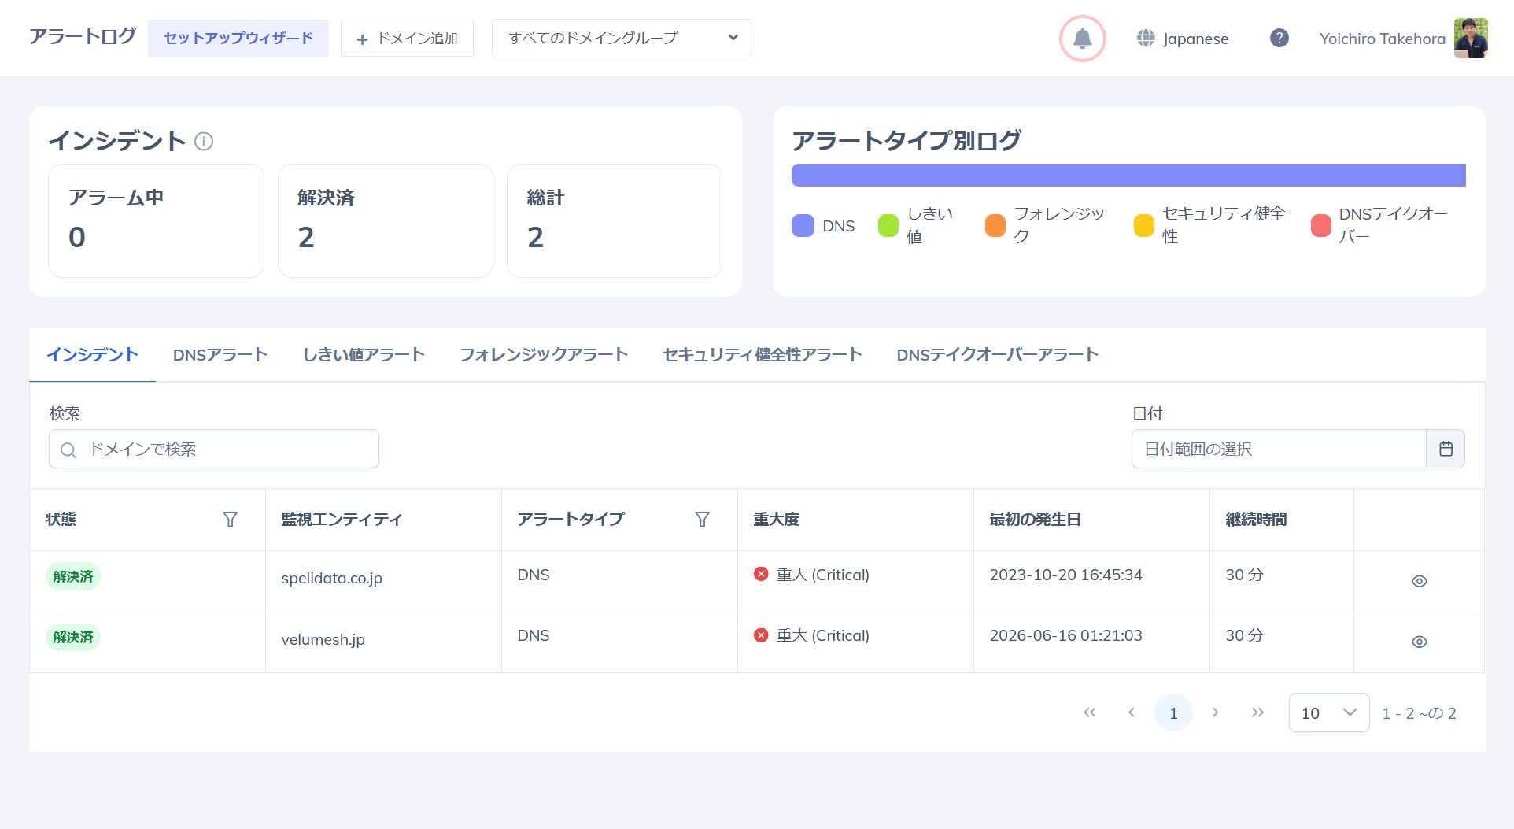
Task: Click the search magnifier icon
Action: tap(68, 450)
